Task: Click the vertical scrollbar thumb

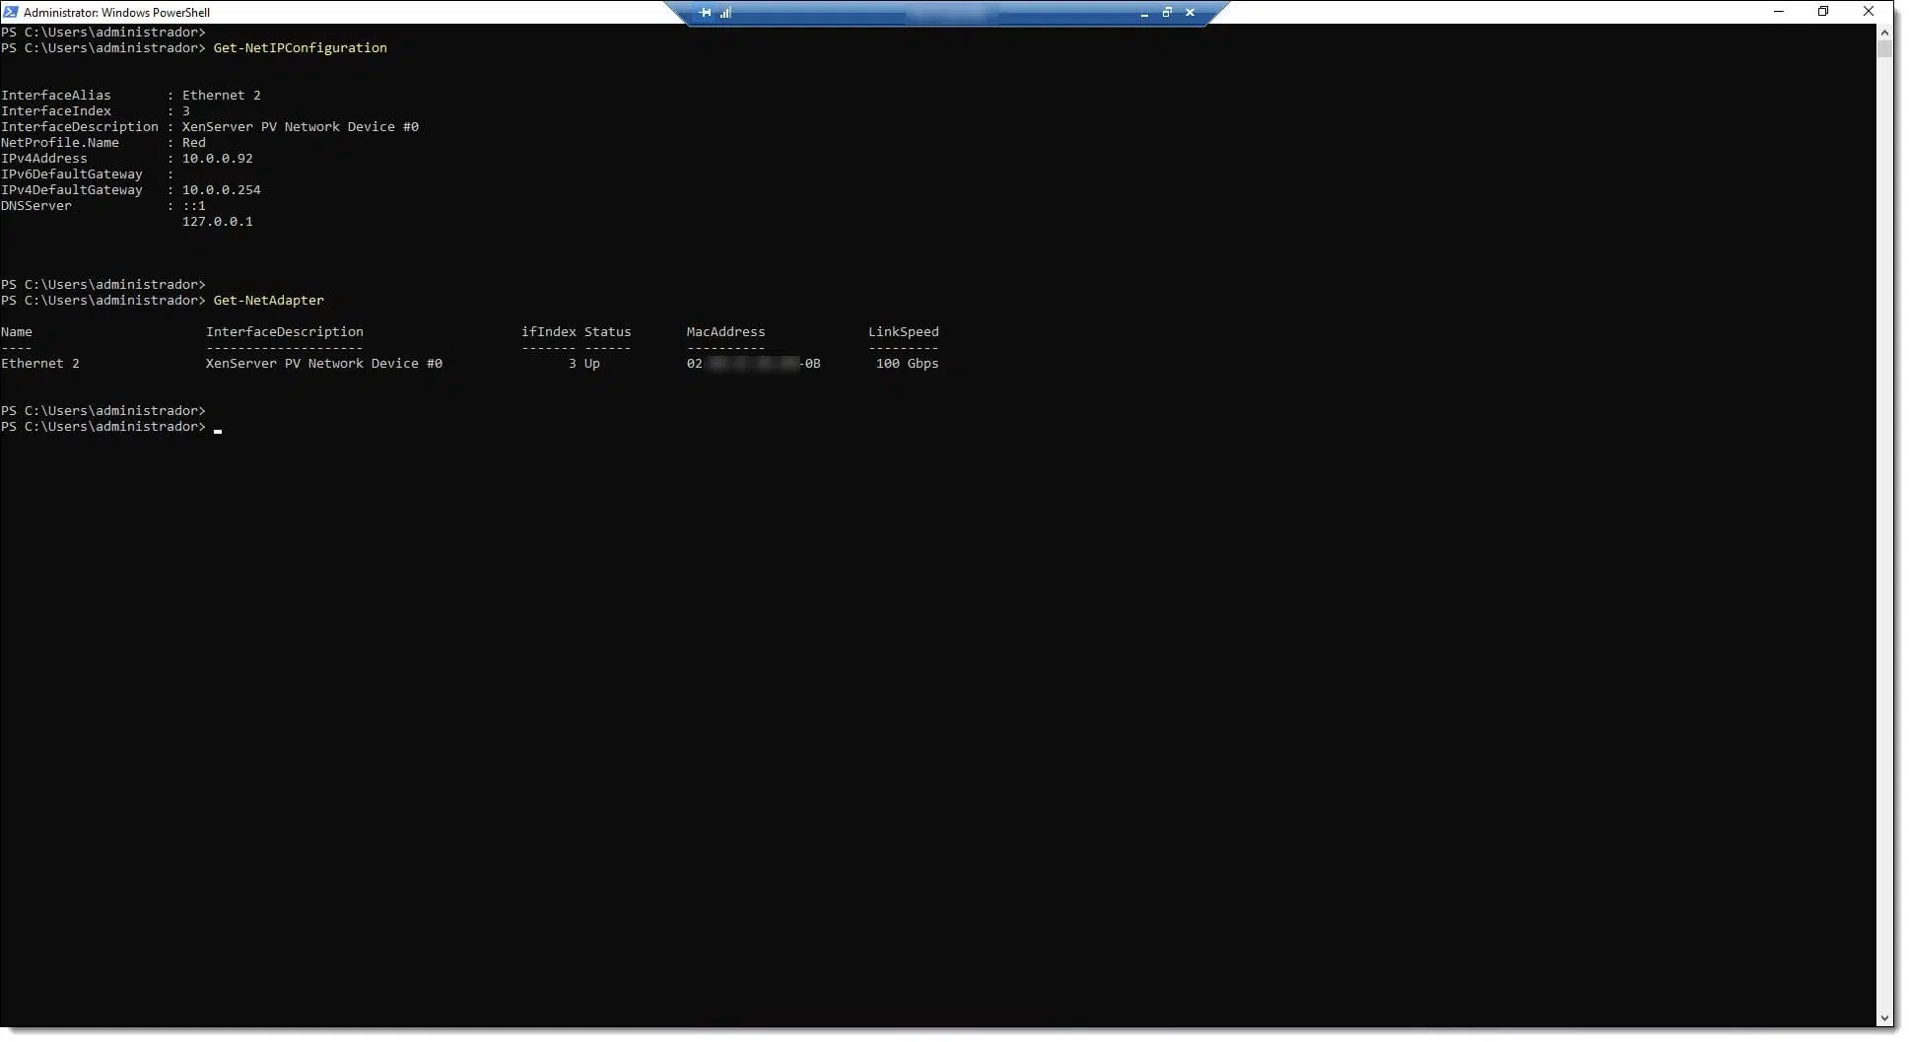Action: click(1885, 49)
